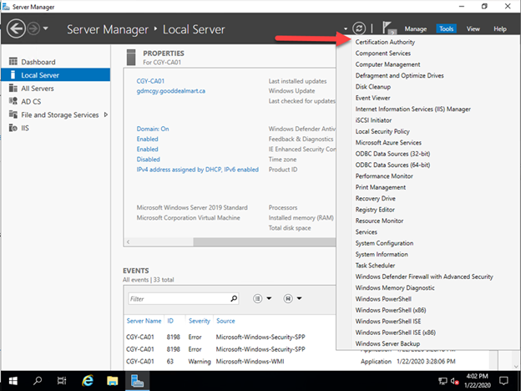Click File and Storage Services icon
Screen dimensions: 521x391
pos(13,114)
